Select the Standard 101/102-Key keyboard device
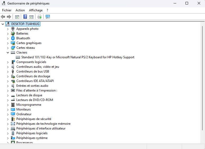The width and height of the screenshot is (205, 149). (78, 57)
